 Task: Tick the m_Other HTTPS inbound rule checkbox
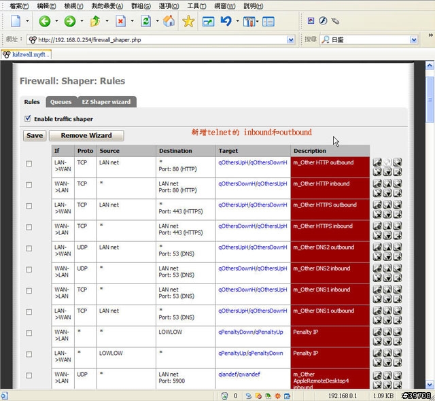point(29,227)
